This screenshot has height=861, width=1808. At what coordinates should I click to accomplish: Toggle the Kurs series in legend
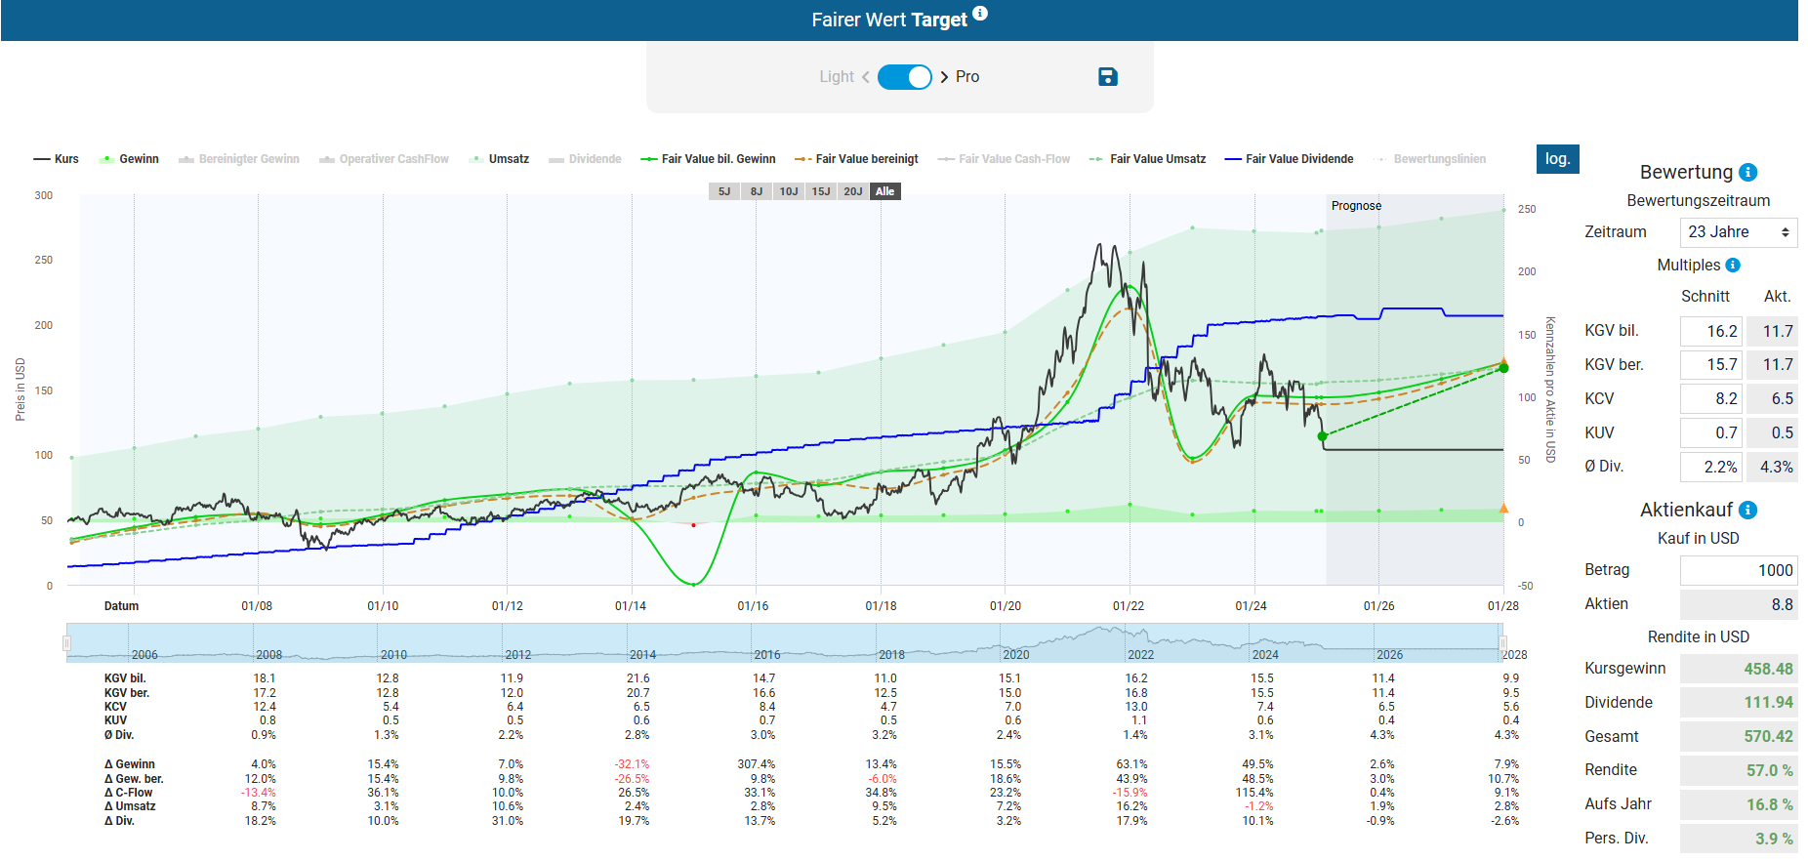57,159
